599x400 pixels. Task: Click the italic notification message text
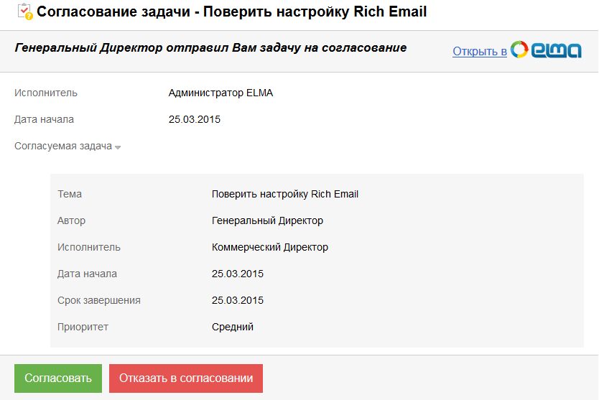click(210, 48)
